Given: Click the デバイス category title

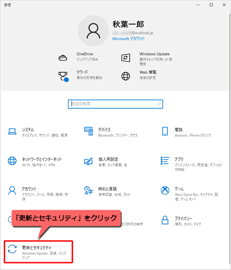Looking at the screenshot, I should point(104,129).
